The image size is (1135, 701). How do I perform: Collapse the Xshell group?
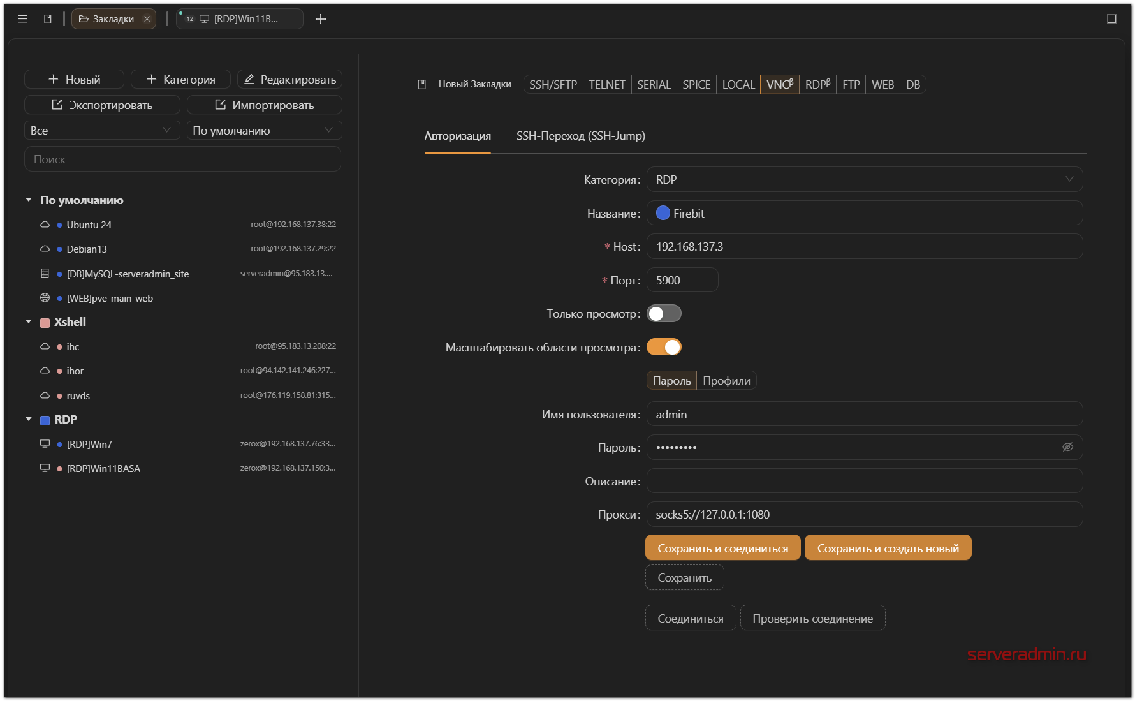point(29,322)
